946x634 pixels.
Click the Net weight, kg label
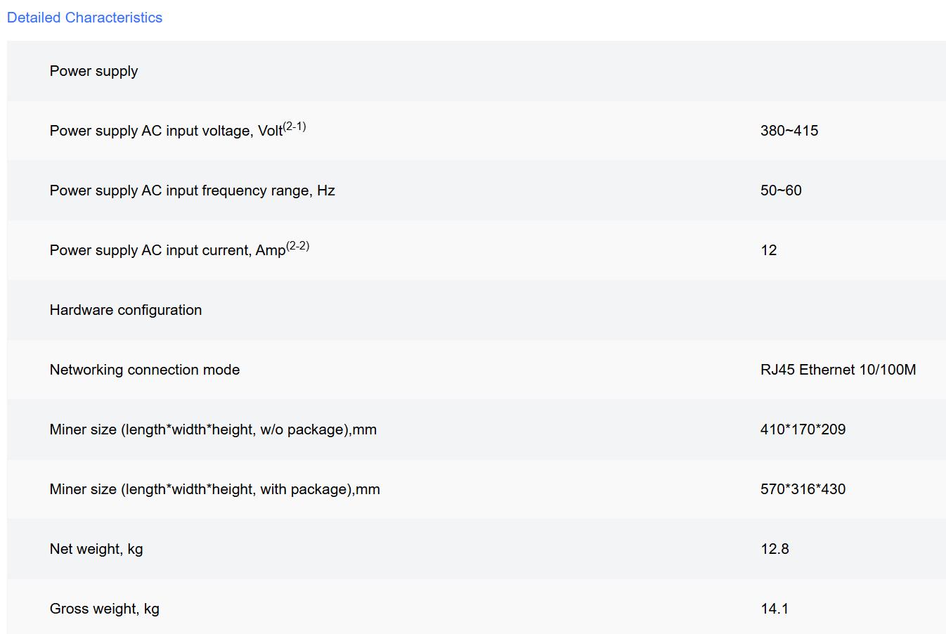[96, 549]
